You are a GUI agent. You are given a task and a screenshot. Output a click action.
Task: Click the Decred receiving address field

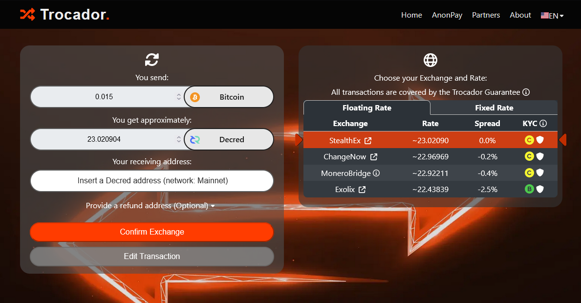click(x=152, y=181)
